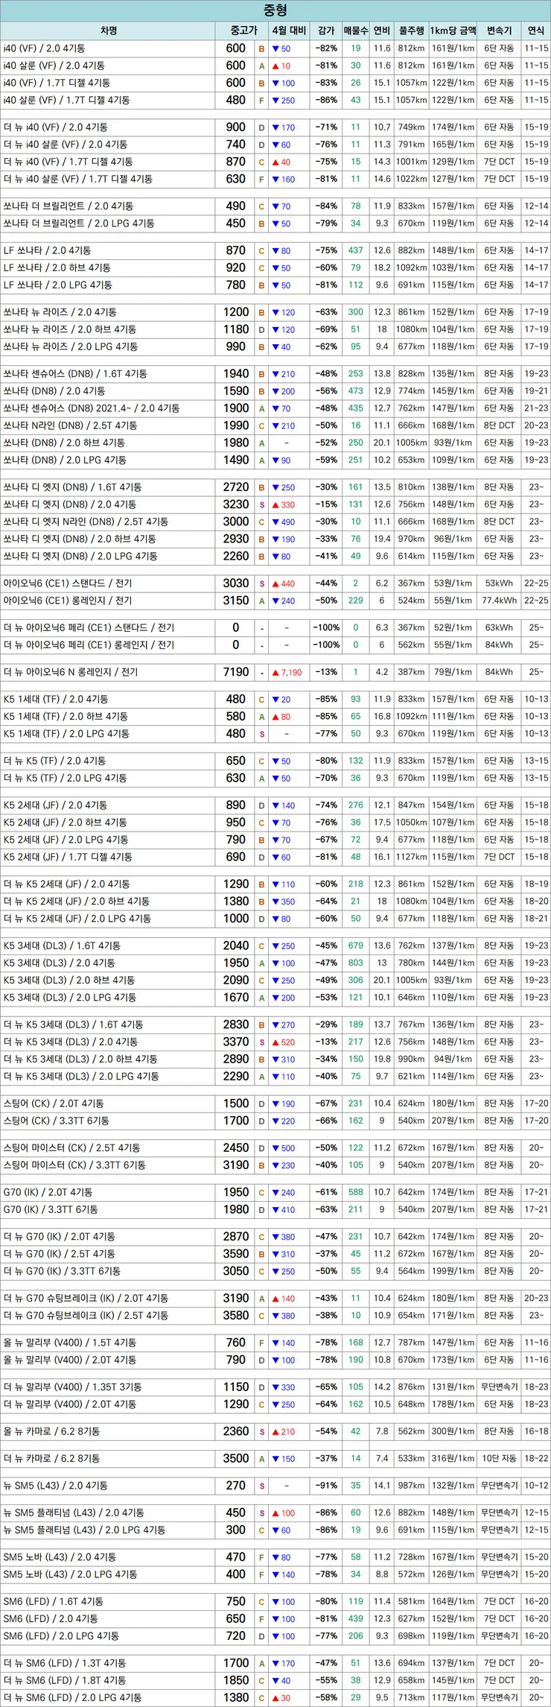Image resolution: width=551 pixels, height=1707 pixels.
Task: Click '더 뉴 SM6 (LFD) / 1.3T 4기통' name
Action: 64,1663
